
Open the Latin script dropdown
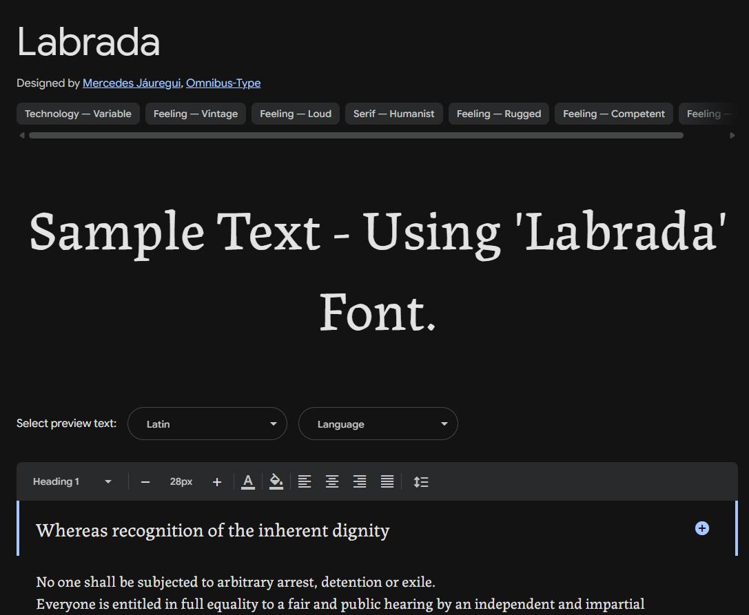(x=207, y=424)
